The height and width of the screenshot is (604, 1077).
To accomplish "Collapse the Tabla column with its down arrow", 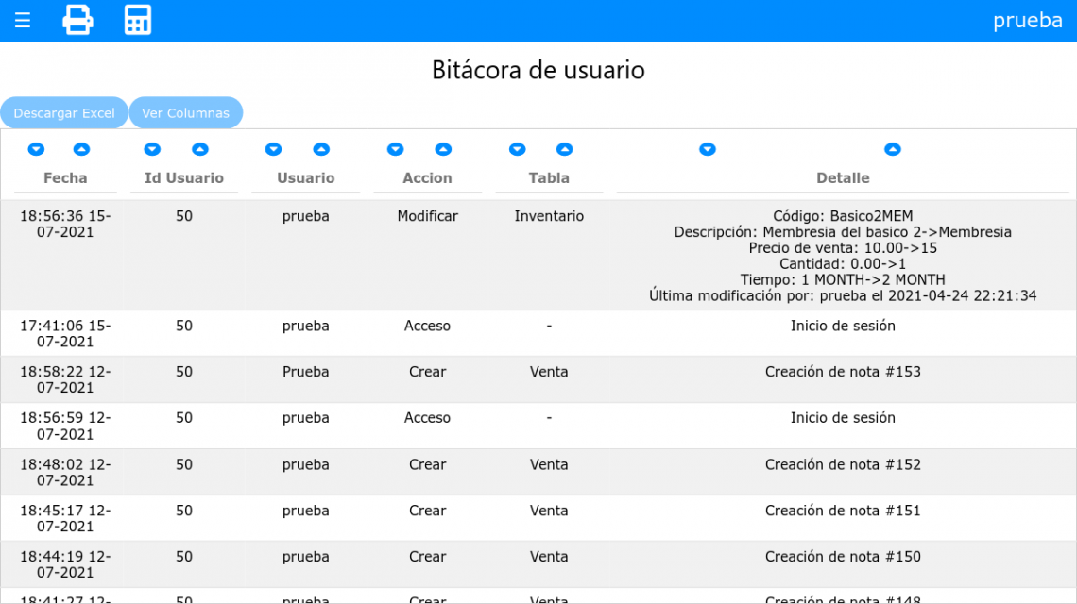I will [x=517, y=149].
